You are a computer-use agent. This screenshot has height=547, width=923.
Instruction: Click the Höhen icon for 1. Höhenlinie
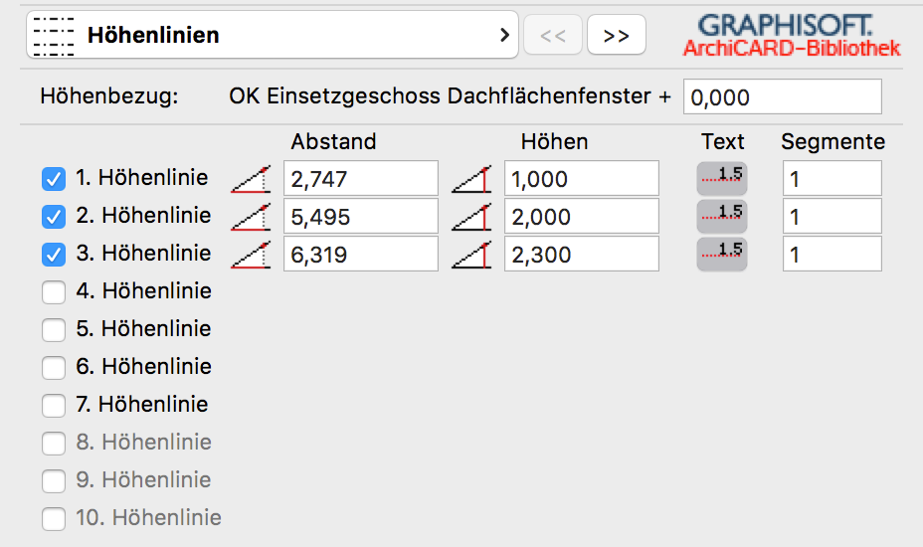pyautogui.click(x=471, y=180)
